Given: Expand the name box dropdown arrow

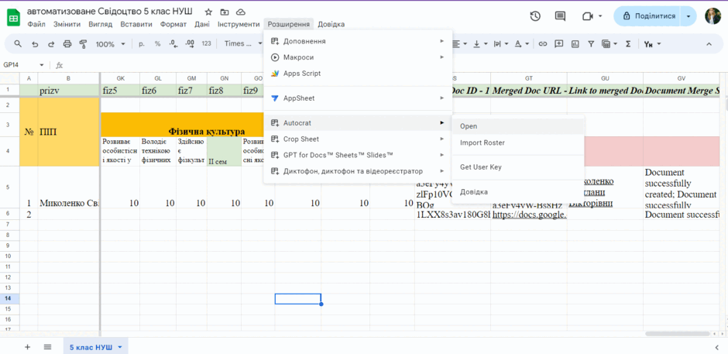Looking at the screenshot, I should 41,65.
